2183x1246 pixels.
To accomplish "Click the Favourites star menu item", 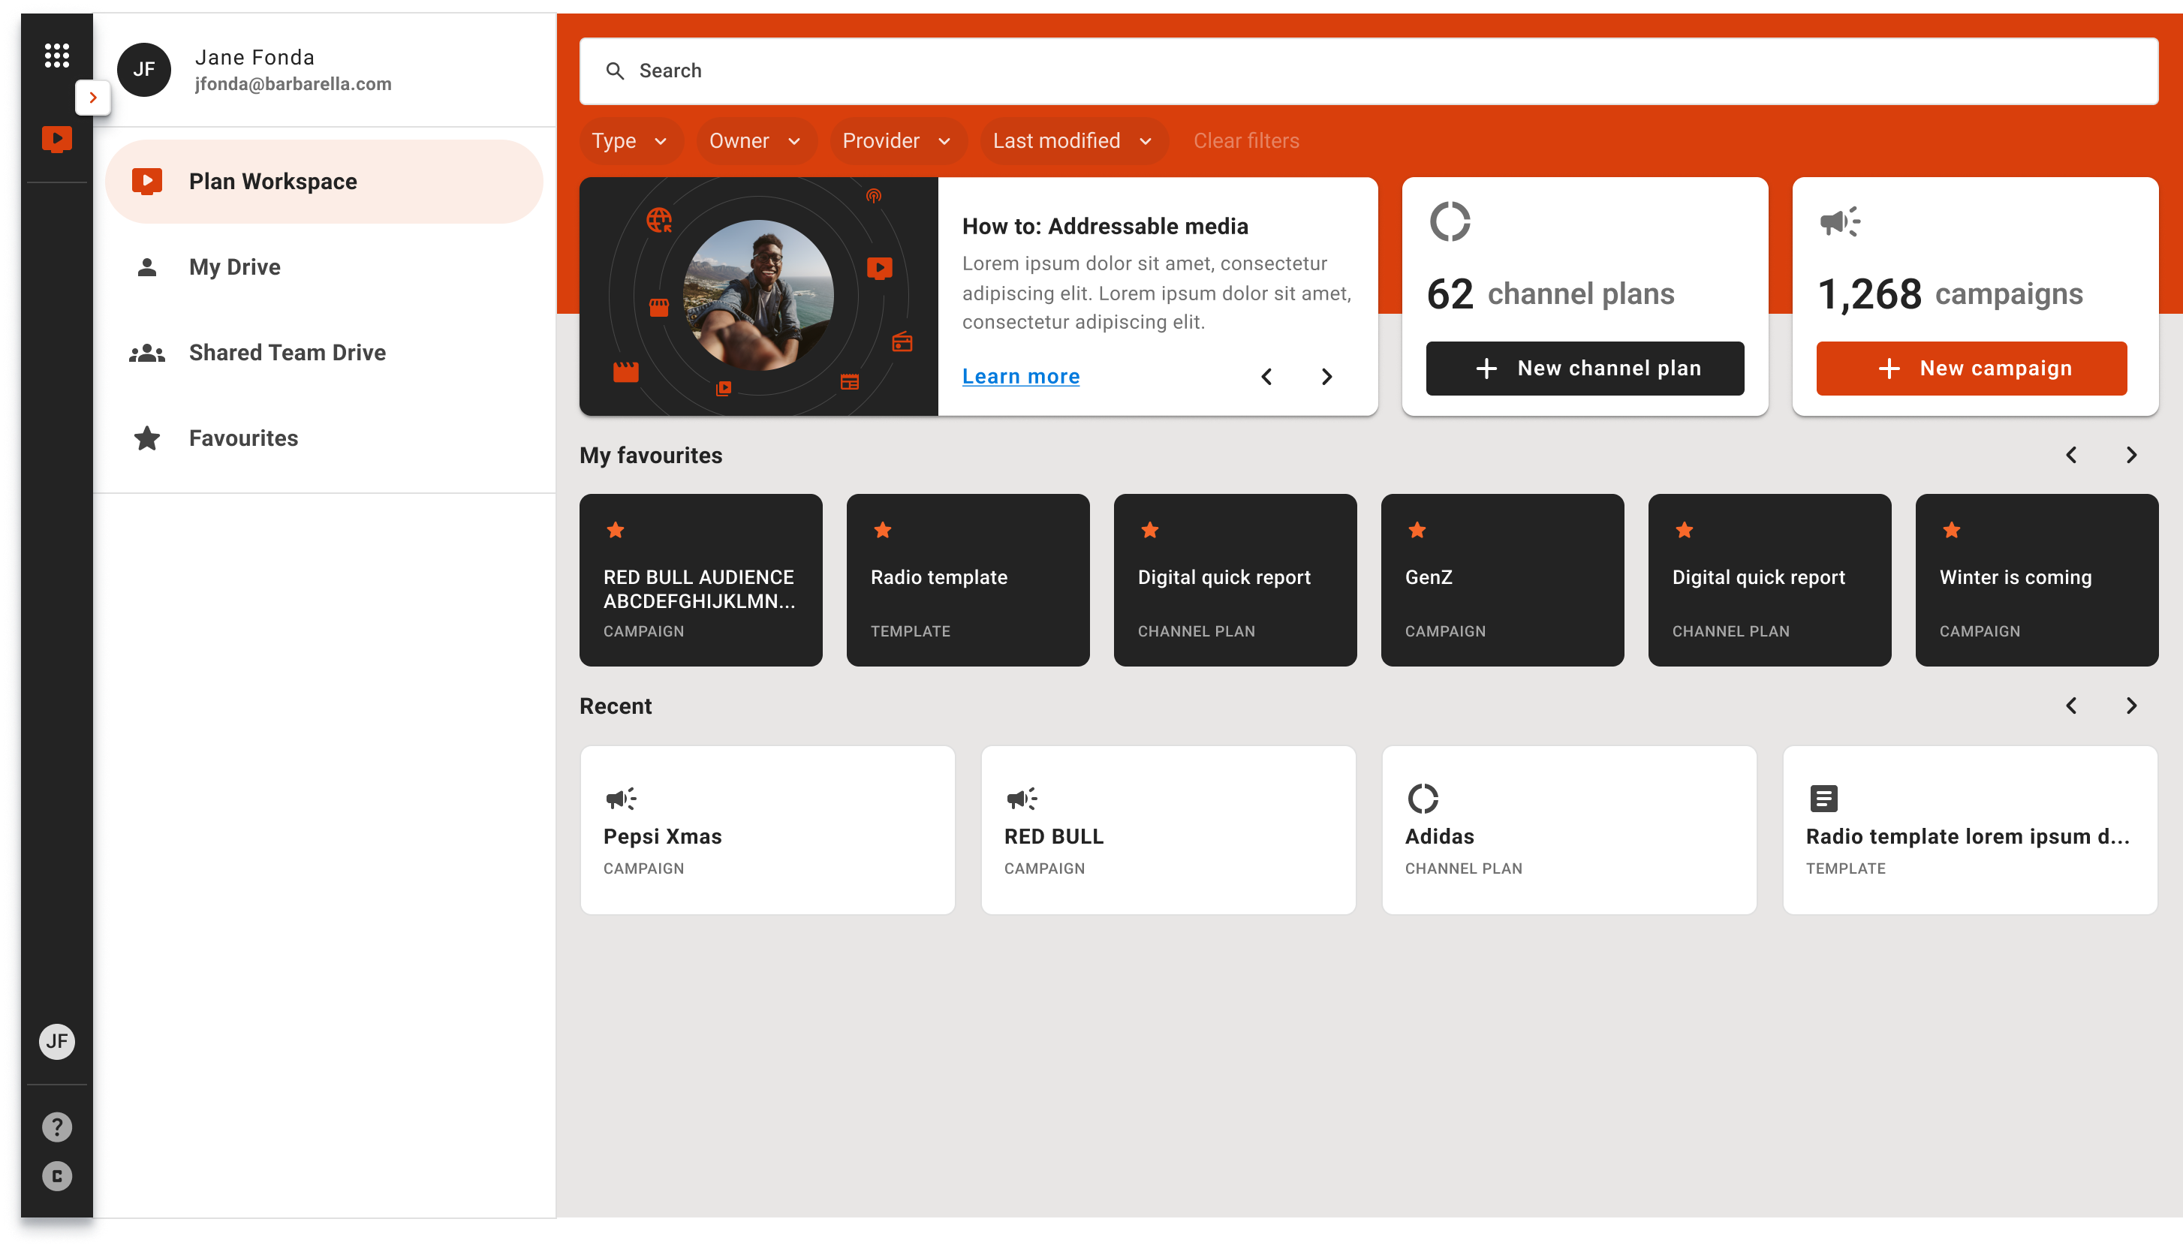I will (x=243, y=438).
